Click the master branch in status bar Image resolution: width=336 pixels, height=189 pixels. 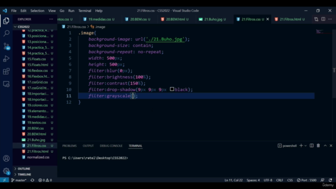(x=19, y=180)
